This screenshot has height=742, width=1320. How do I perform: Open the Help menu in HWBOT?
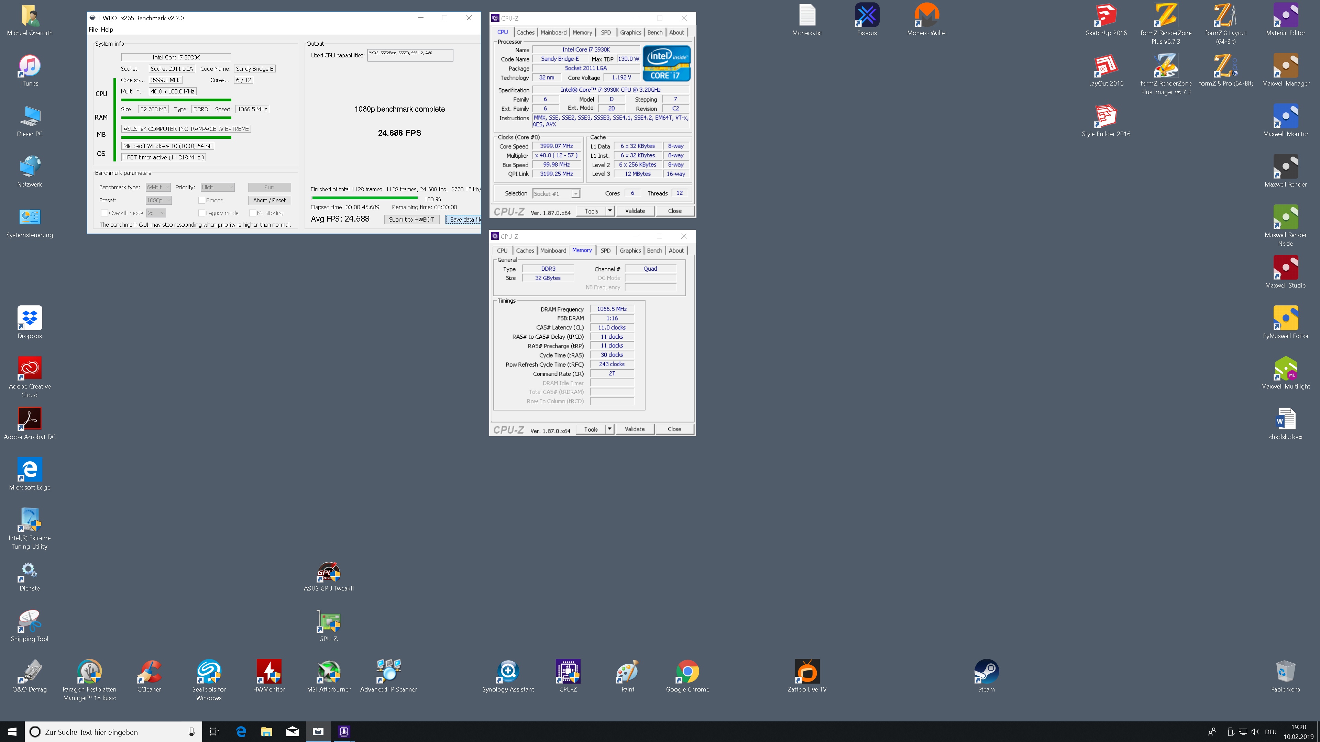pos(107,30)
